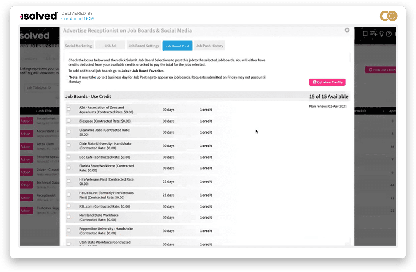Click '30 days' in Doc Cafe row
The image size is (416, 272).
(x=169, y=157)
